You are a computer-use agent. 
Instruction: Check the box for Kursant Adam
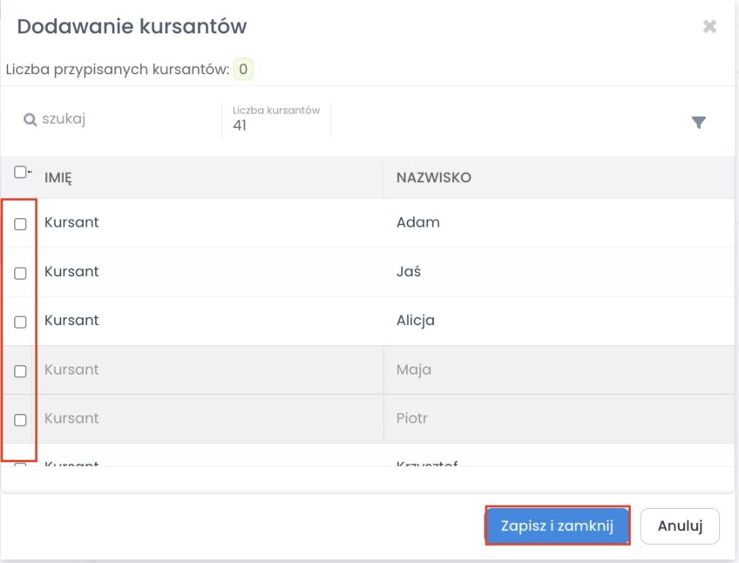point(21,224)
